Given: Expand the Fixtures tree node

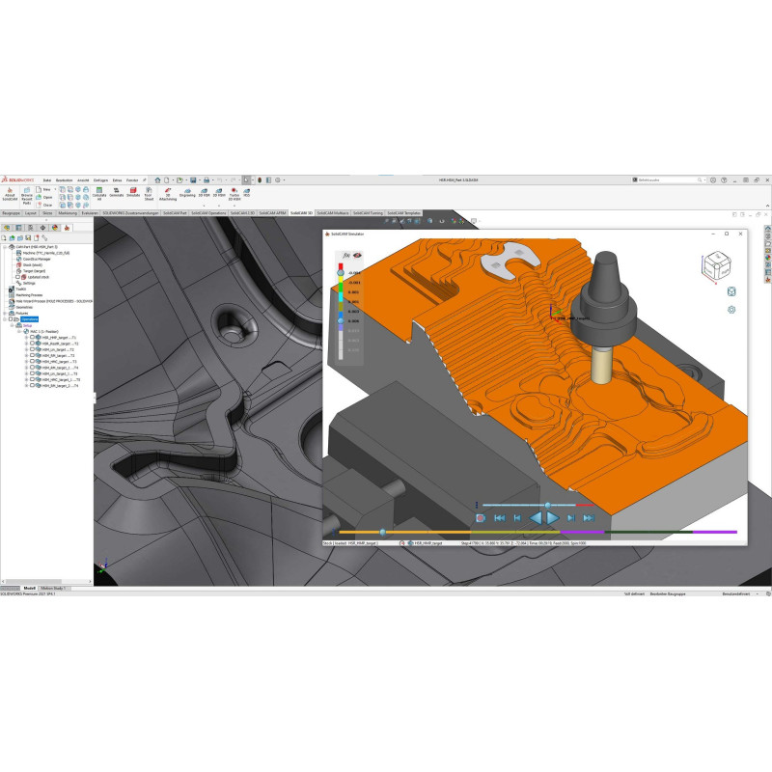Looking at the screenshot, I should coord(4,314).
